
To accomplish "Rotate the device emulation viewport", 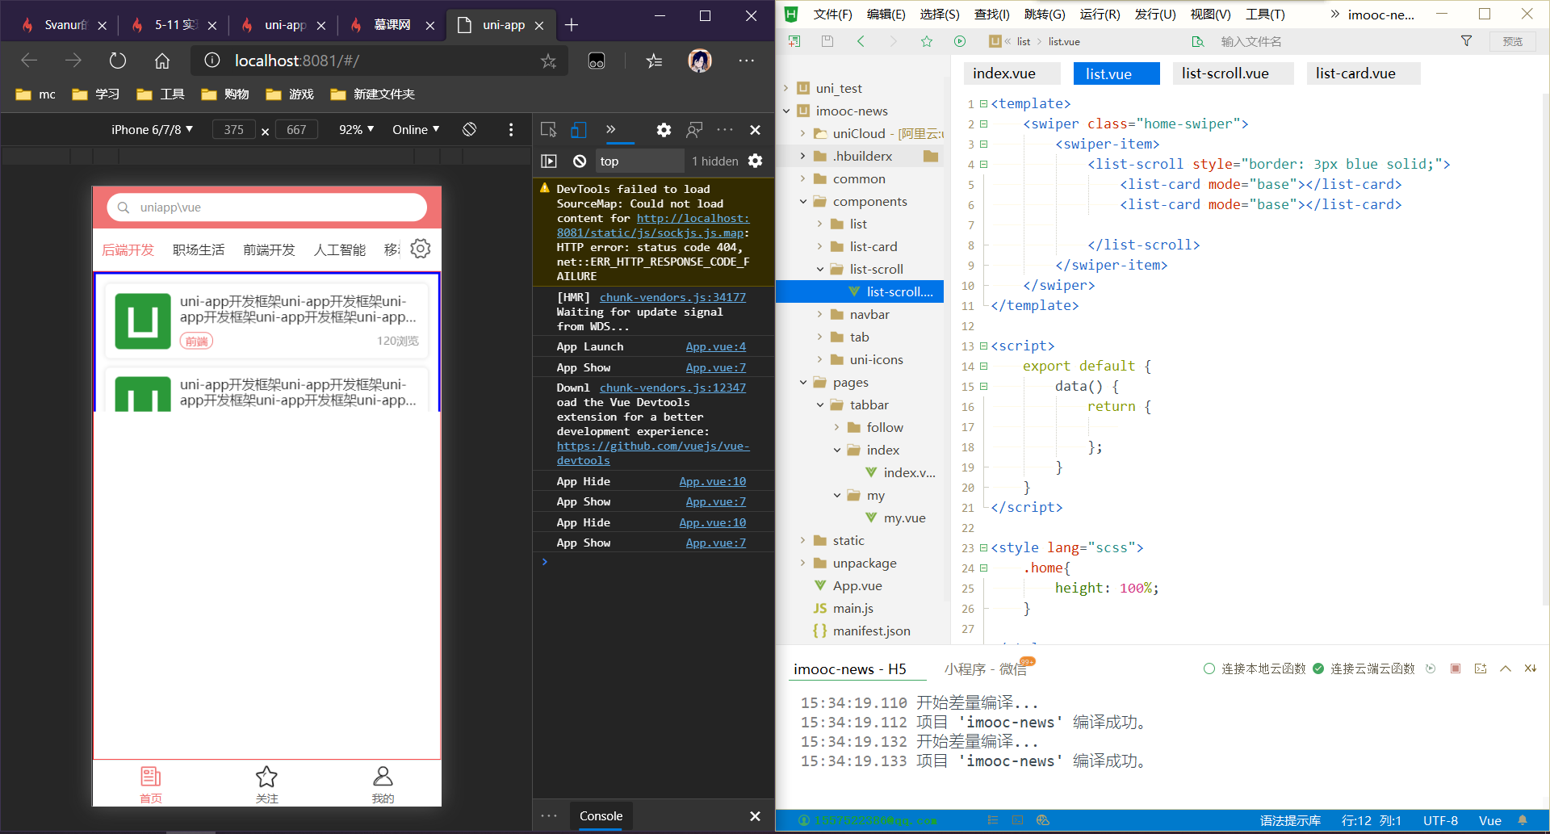I will 469,129.
